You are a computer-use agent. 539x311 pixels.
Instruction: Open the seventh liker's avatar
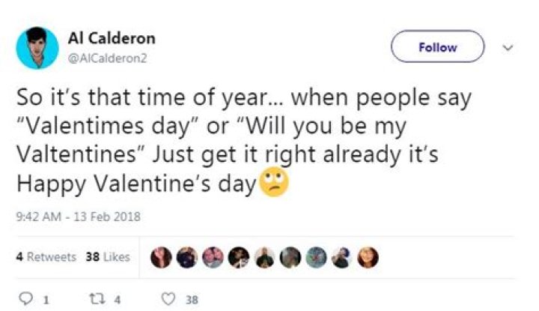[x=317, y=257]
